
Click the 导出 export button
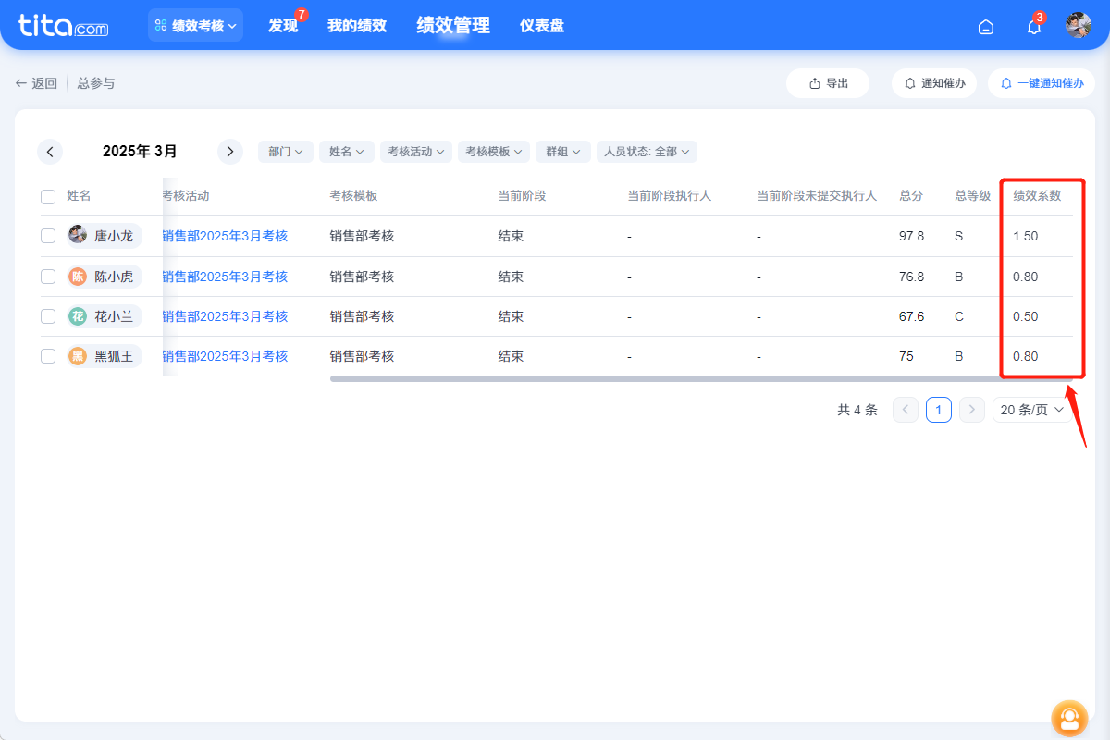coord(827,82)
